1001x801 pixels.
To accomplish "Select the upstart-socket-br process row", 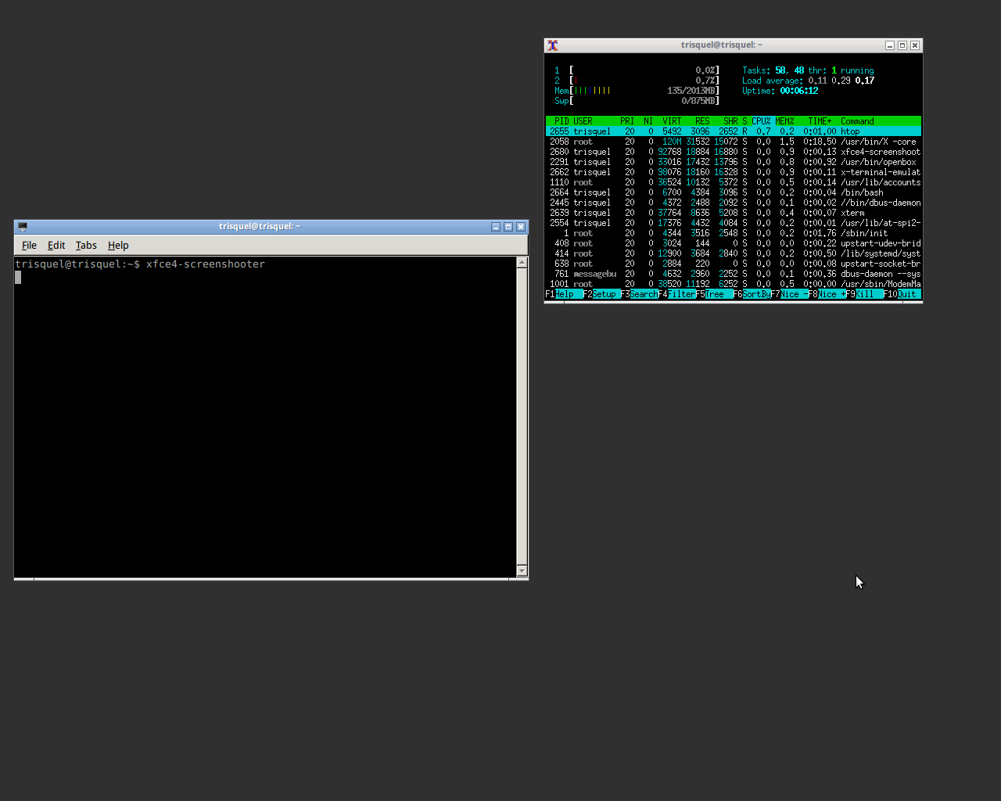I will pos(734,264).
